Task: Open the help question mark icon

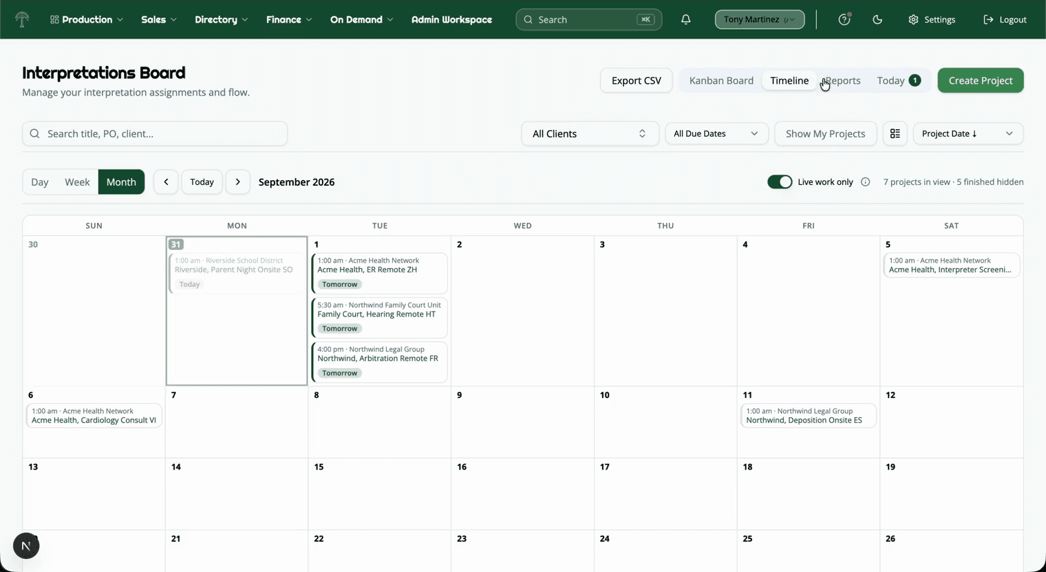Action: (x=844, y=19)
